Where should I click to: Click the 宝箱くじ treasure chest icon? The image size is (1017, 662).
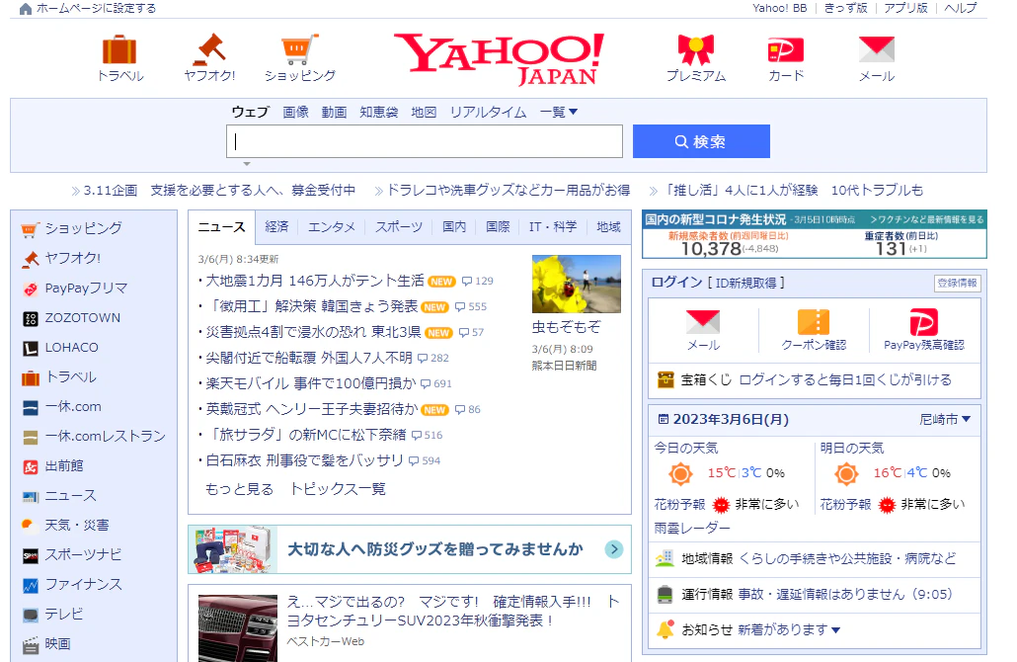pos(665,379)
